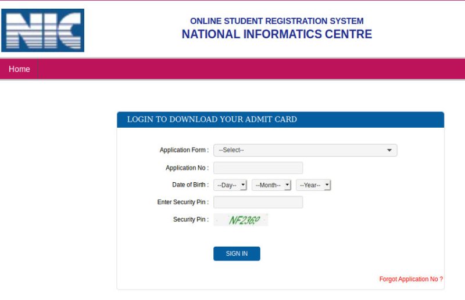The image size is (465, 300).
Task: Click the Enter Security Pin label
Action: click(183, 202)
